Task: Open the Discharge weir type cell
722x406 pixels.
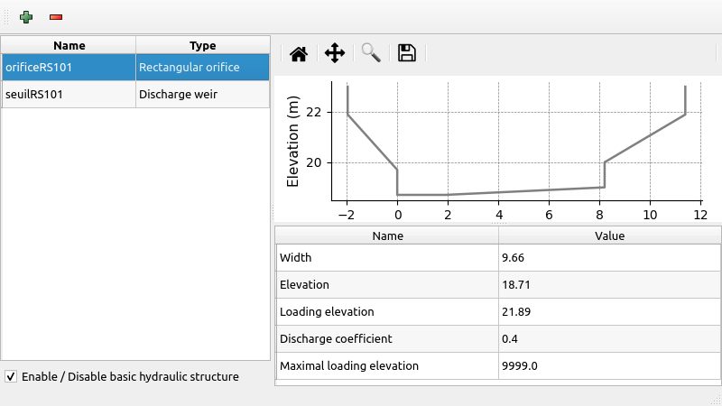Action: point(201,94)
